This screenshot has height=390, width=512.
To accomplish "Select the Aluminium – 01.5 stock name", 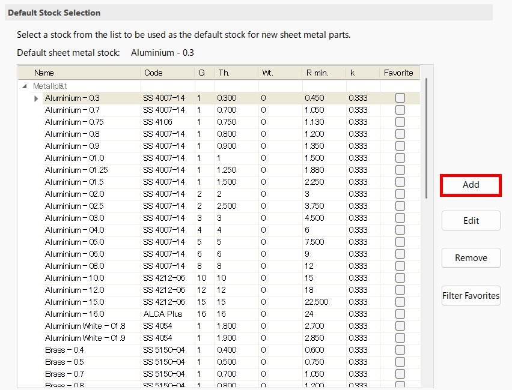I will click(75, 182).
